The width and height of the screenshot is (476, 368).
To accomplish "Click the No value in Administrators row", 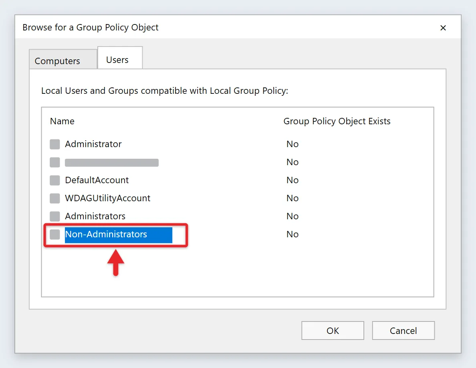I will point(292,216).
